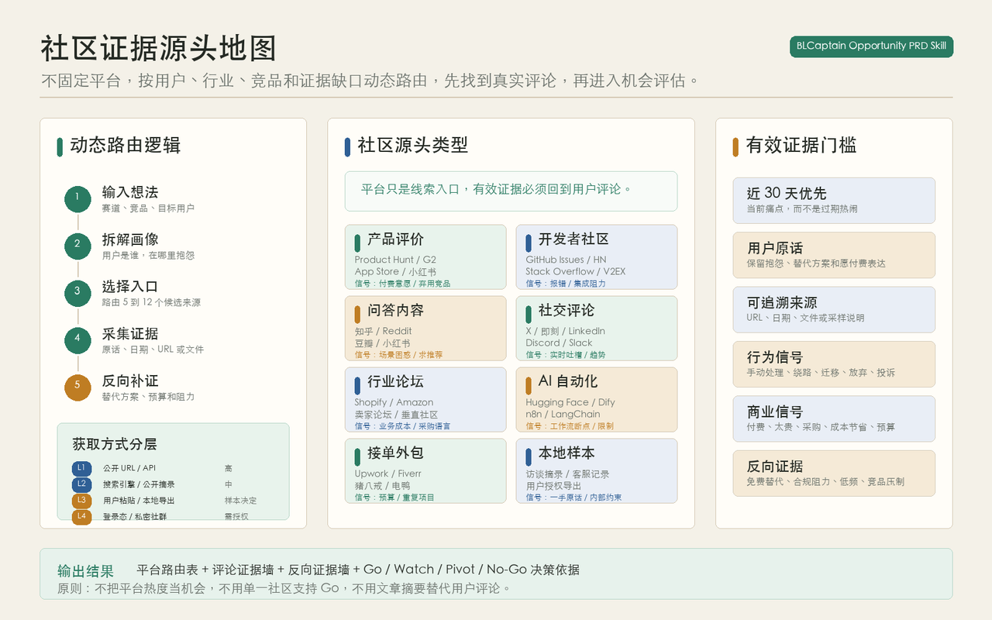Click the BLCaptain Opportunity PRD Skill badge
The height and width of the screenshot is (620, 992).
pos(871,46)
